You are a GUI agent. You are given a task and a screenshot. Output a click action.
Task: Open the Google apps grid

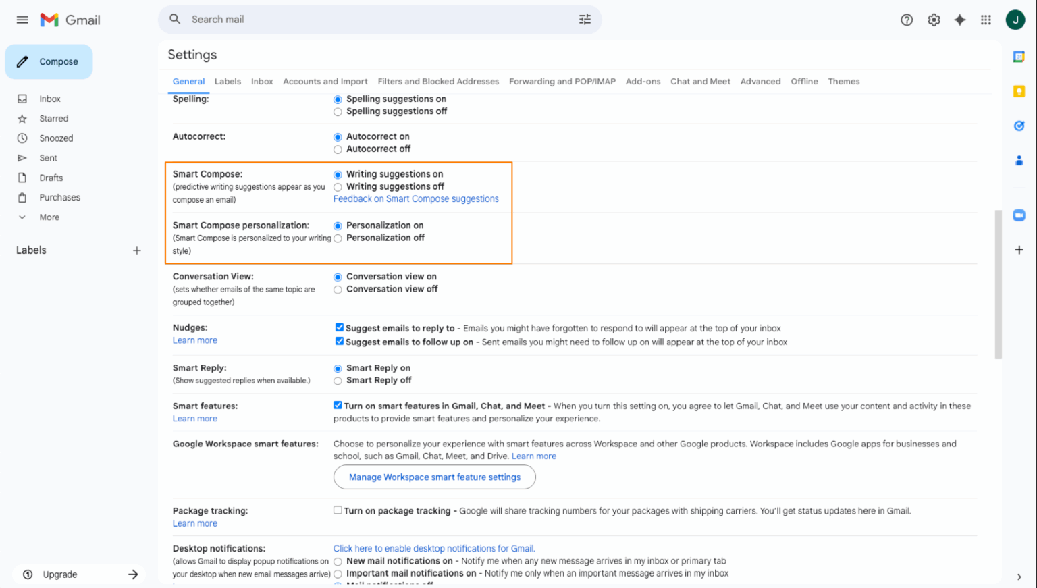[986, 20]
